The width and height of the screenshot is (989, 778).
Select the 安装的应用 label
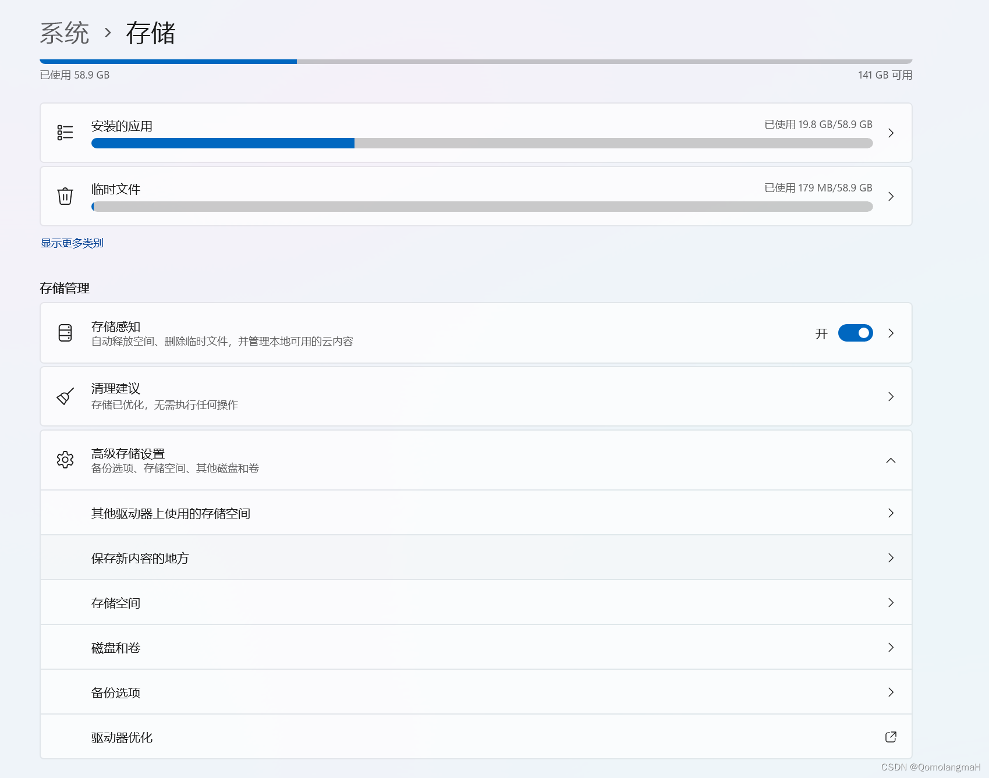pyautogui.click(x=122, y=126)
